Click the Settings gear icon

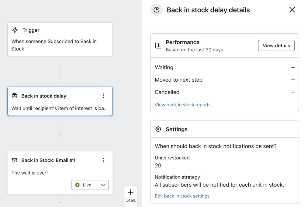pyautogui.click(x=158, y=129)
